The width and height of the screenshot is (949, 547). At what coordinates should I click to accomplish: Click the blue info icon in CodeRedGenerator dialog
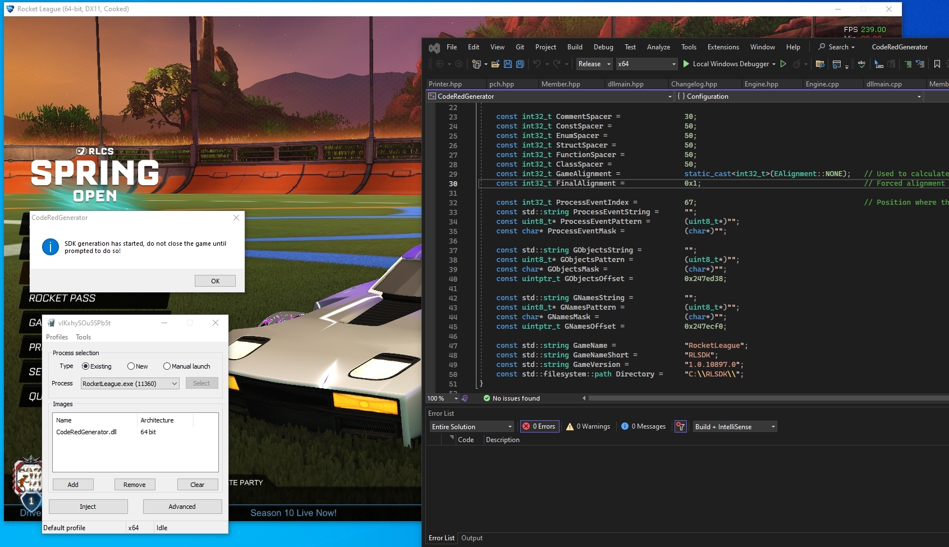[x=51, y=247]
